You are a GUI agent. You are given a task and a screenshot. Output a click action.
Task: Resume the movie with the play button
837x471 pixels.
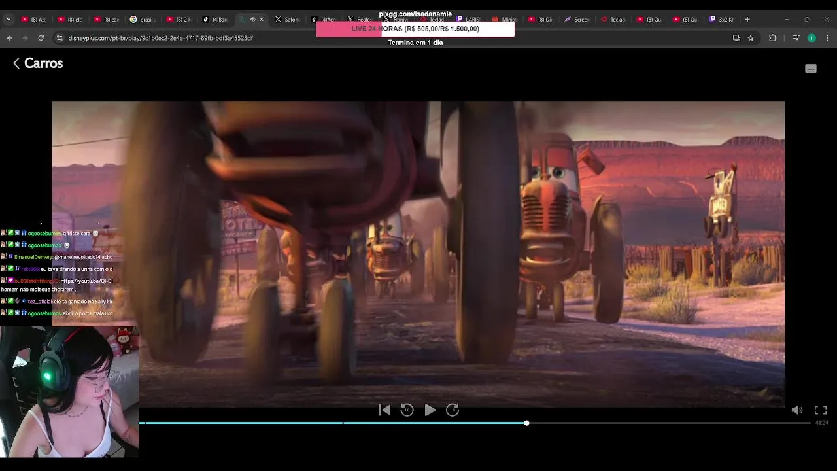[x=430, y=410]
